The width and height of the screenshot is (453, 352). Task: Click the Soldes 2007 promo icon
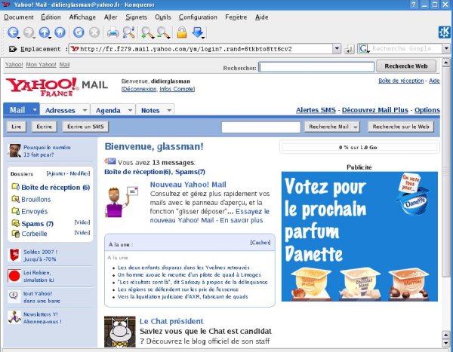[14, 255]
